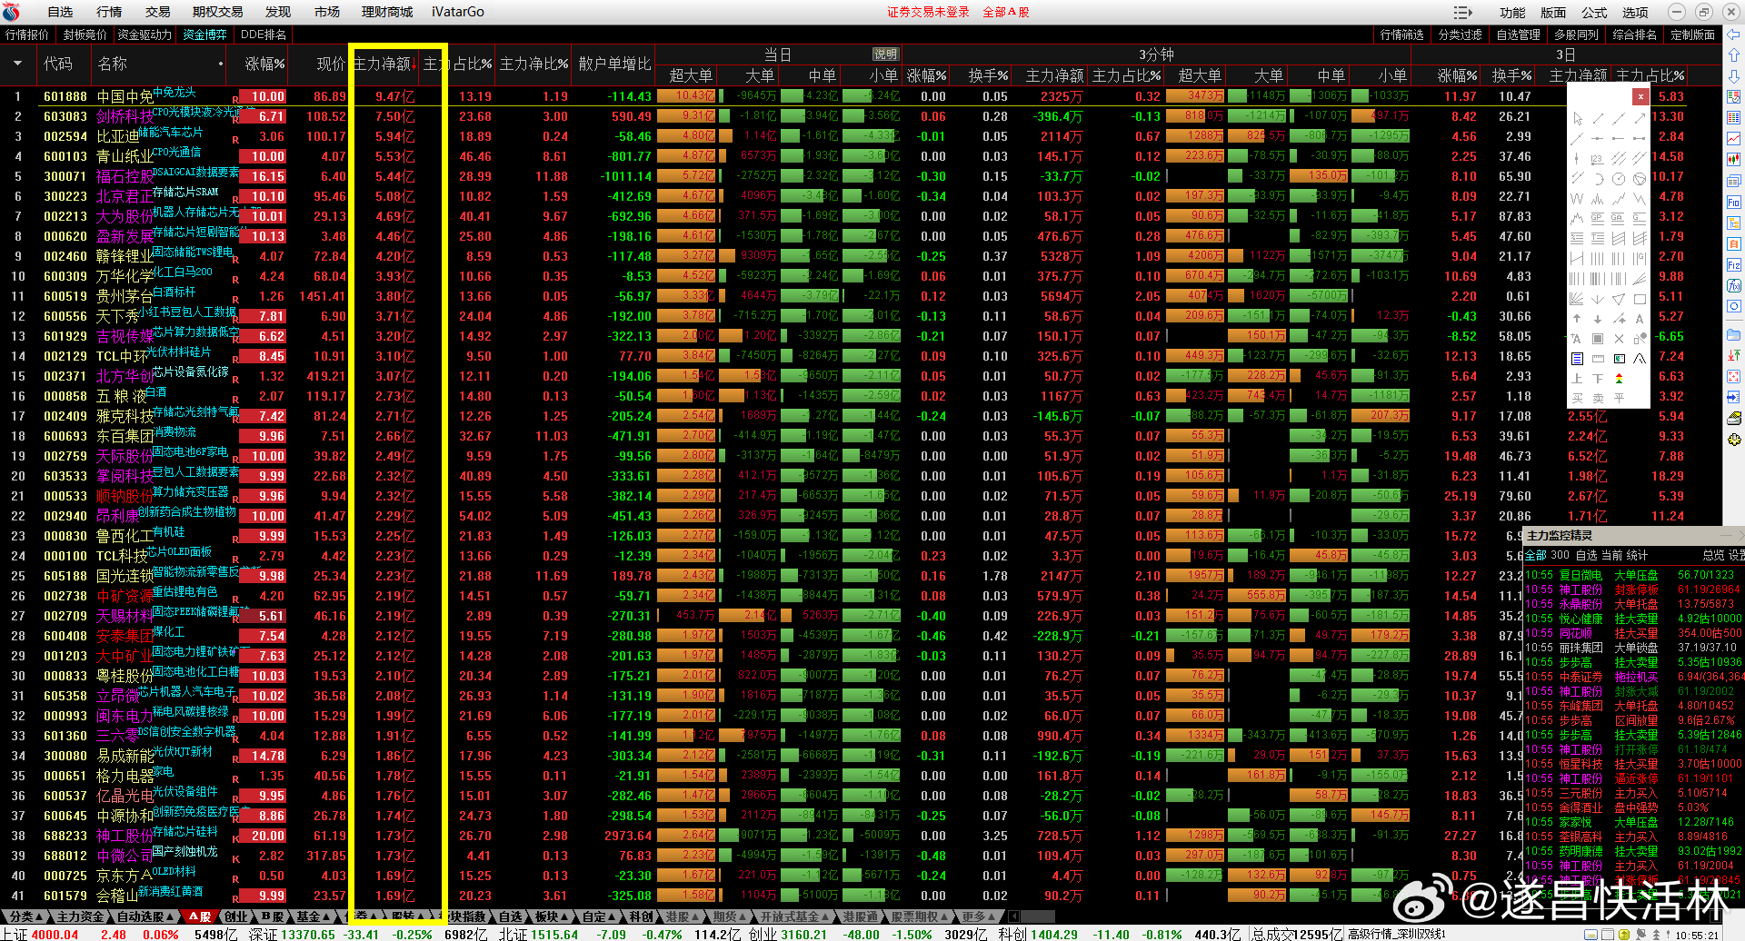Expand the 主力资金 bottom tab menu

[80, 916]
